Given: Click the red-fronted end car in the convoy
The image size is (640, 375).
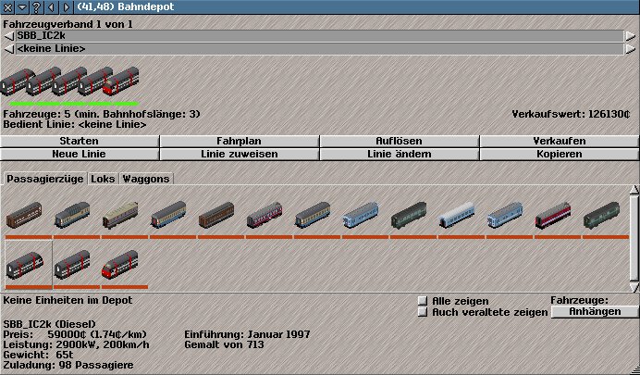Looking at the screenshot, I should coord(120,81).
